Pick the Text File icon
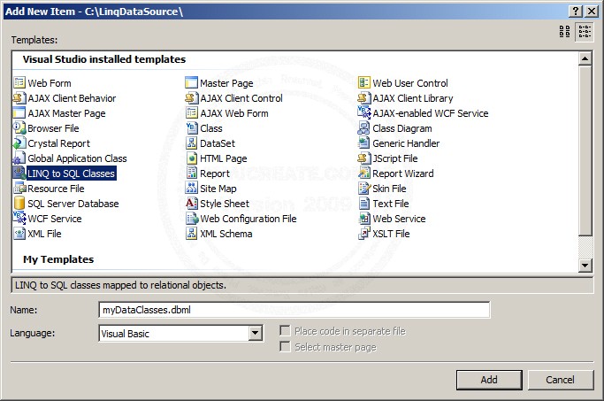 364,204
